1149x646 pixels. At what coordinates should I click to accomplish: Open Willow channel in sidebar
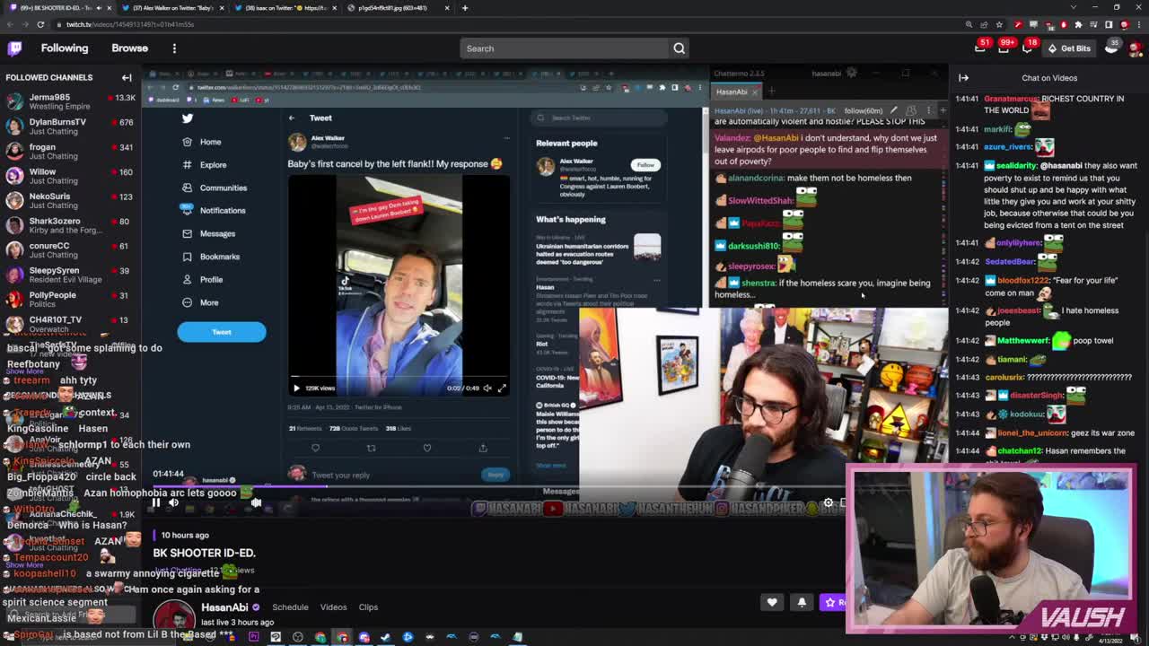tap(70, 176)
